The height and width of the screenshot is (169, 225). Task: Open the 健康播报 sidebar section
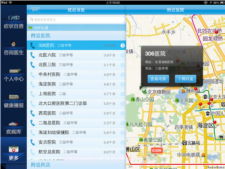click(14, 101)
